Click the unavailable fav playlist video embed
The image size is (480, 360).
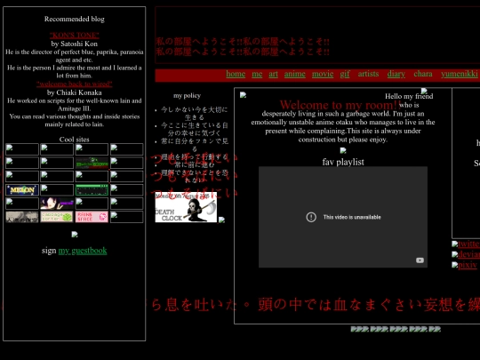point(343,217)
